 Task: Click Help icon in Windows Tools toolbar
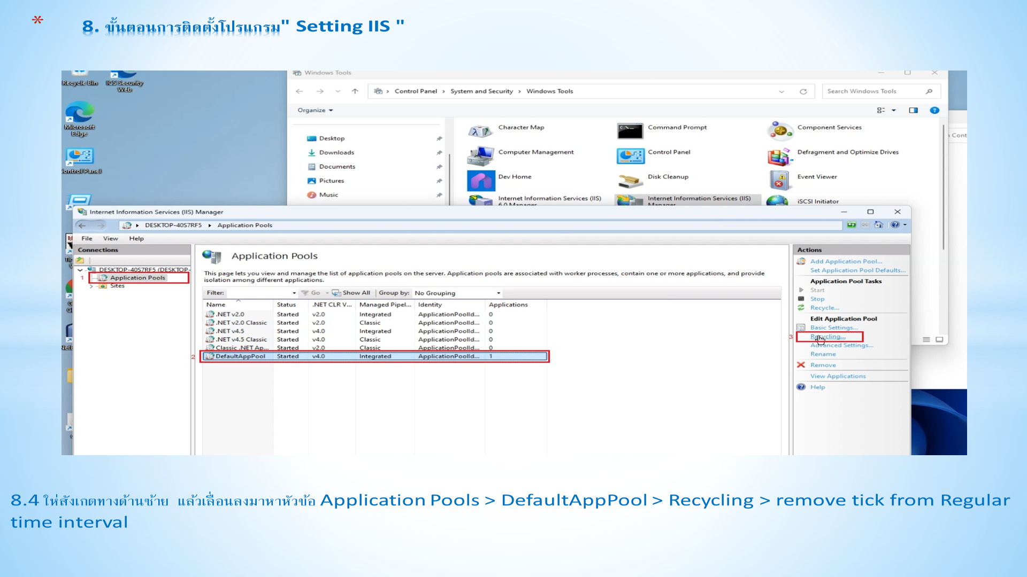pos(934,110)
